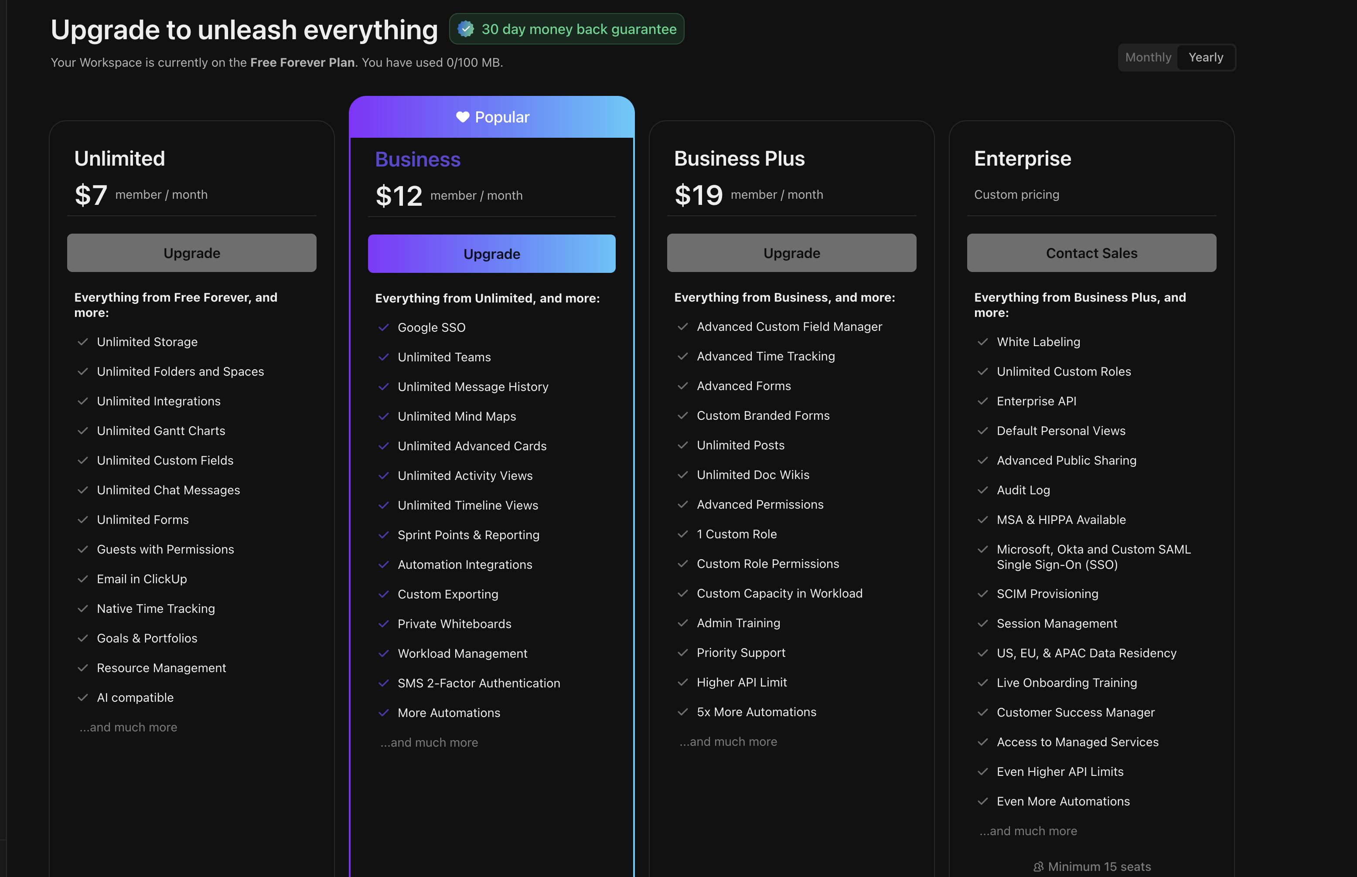Viewport: 1357px width, 877px height.
Task: Click the $12 price
Action: (399, 196)
